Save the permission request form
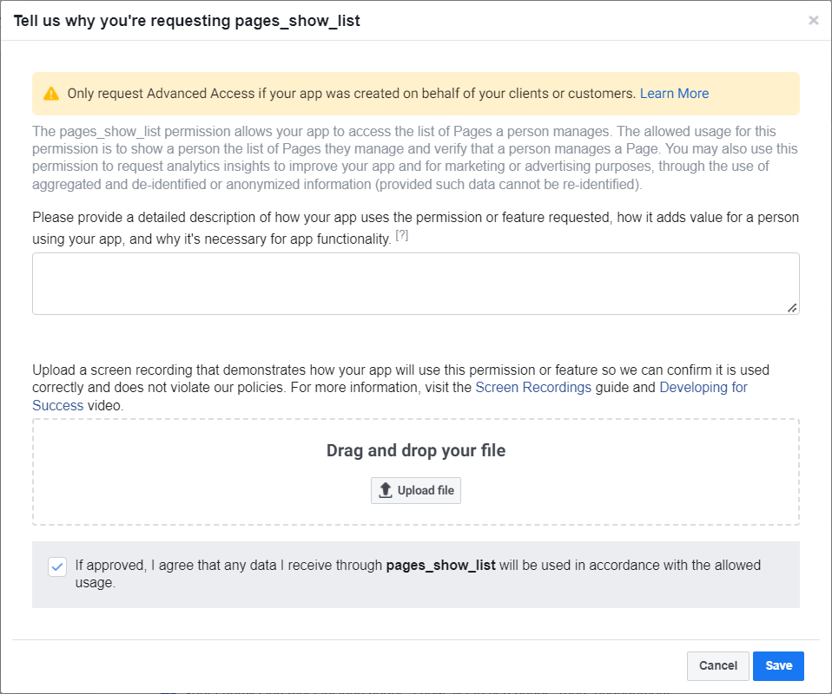Screen dimensions: 832x694 tap(778, 665)
